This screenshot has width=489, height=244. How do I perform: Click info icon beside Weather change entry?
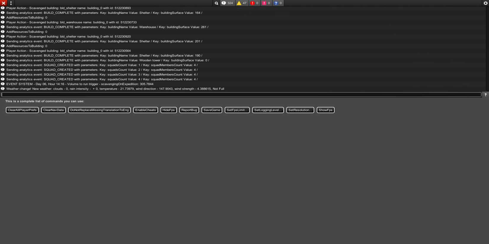[x=3, y=88]
